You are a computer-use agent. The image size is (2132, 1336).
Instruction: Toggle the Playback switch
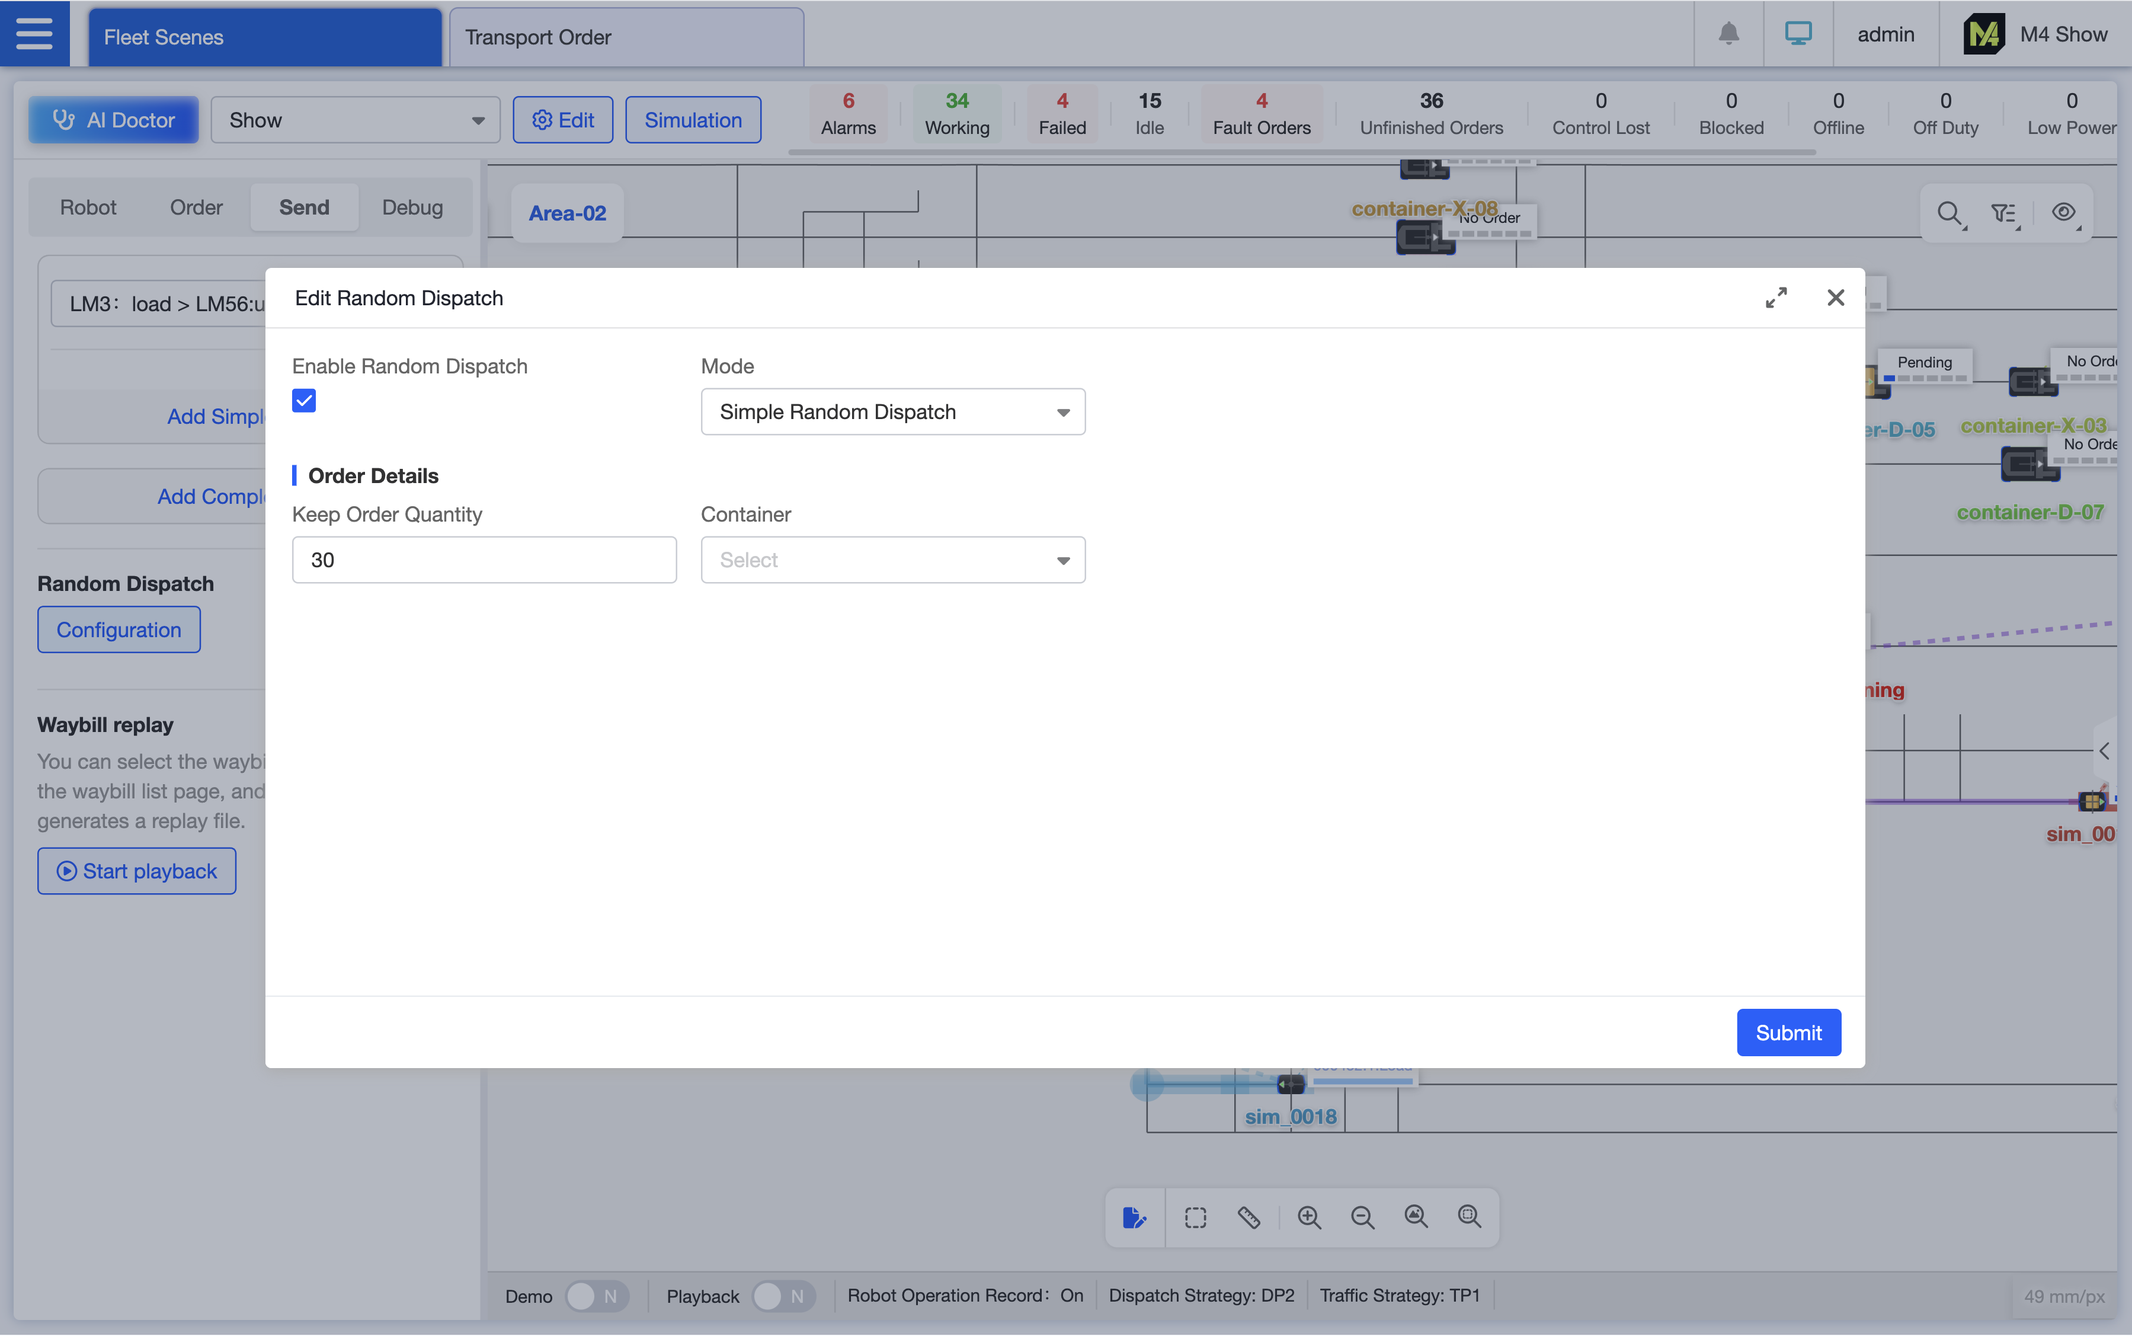click(783, 1296)
